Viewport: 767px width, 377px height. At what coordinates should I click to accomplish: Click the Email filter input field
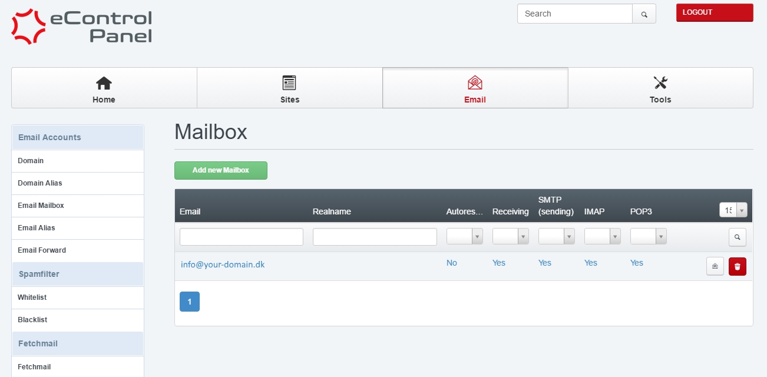point(242,237)
